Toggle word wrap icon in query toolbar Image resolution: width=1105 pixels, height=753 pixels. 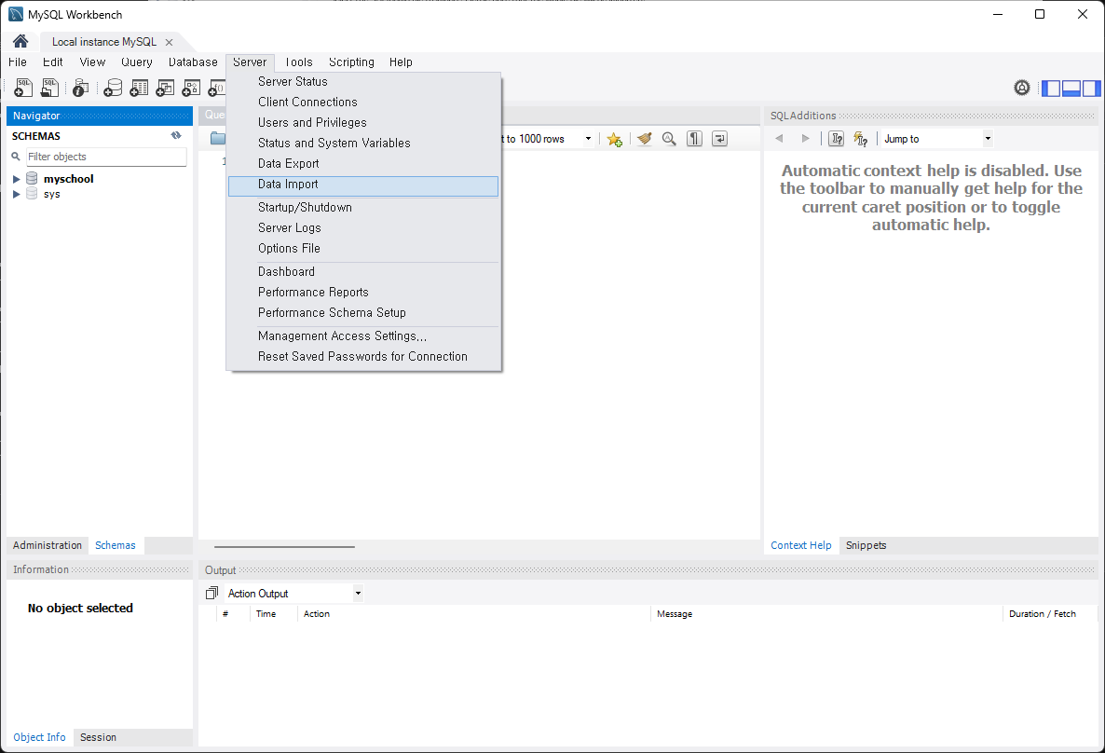[719, 139]
